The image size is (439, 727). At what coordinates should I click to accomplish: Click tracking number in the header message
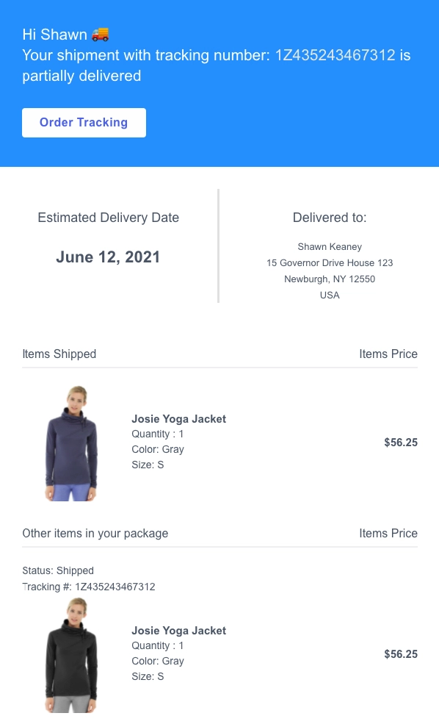(x=335, y=55)
